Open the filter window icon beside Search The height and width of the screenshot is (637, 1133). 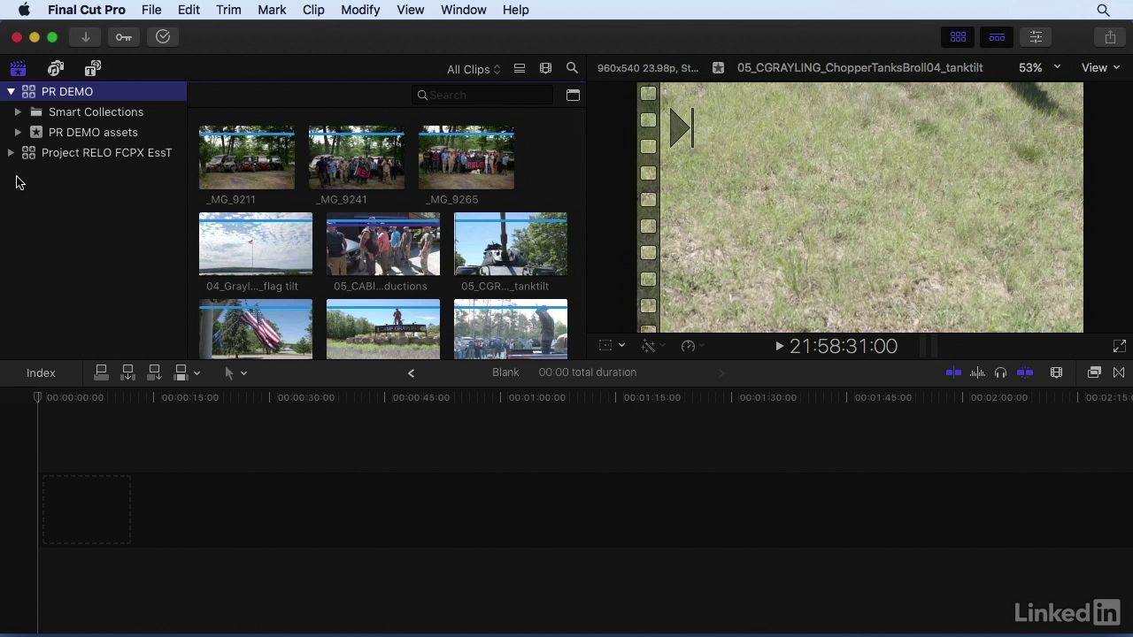(573, 95)
